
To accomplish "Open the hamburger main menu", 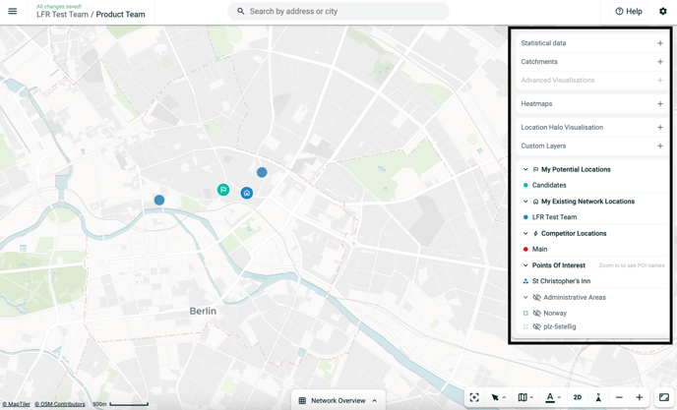I will [13, 12].
